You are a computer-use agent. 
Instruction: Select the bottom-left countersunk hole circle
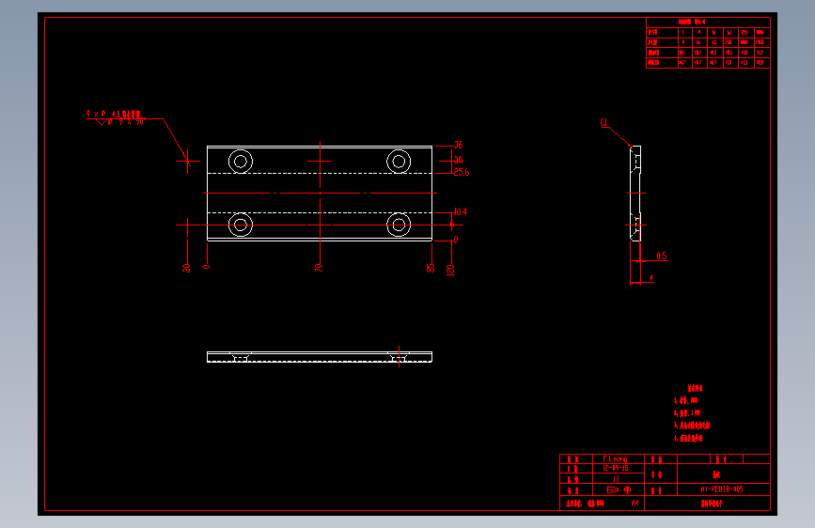pyautogui.click(x=241, y=225)
